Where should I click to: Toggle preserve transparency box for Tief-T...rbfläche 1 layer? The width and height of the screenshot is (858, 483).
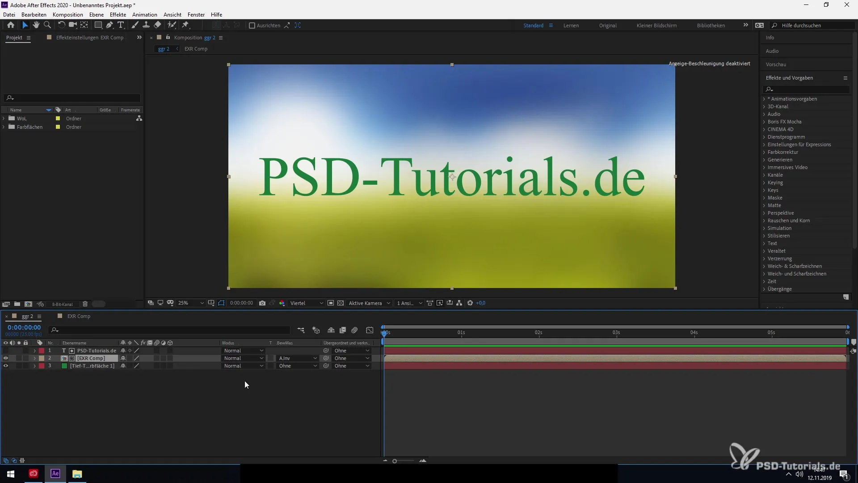pos(271,366)
